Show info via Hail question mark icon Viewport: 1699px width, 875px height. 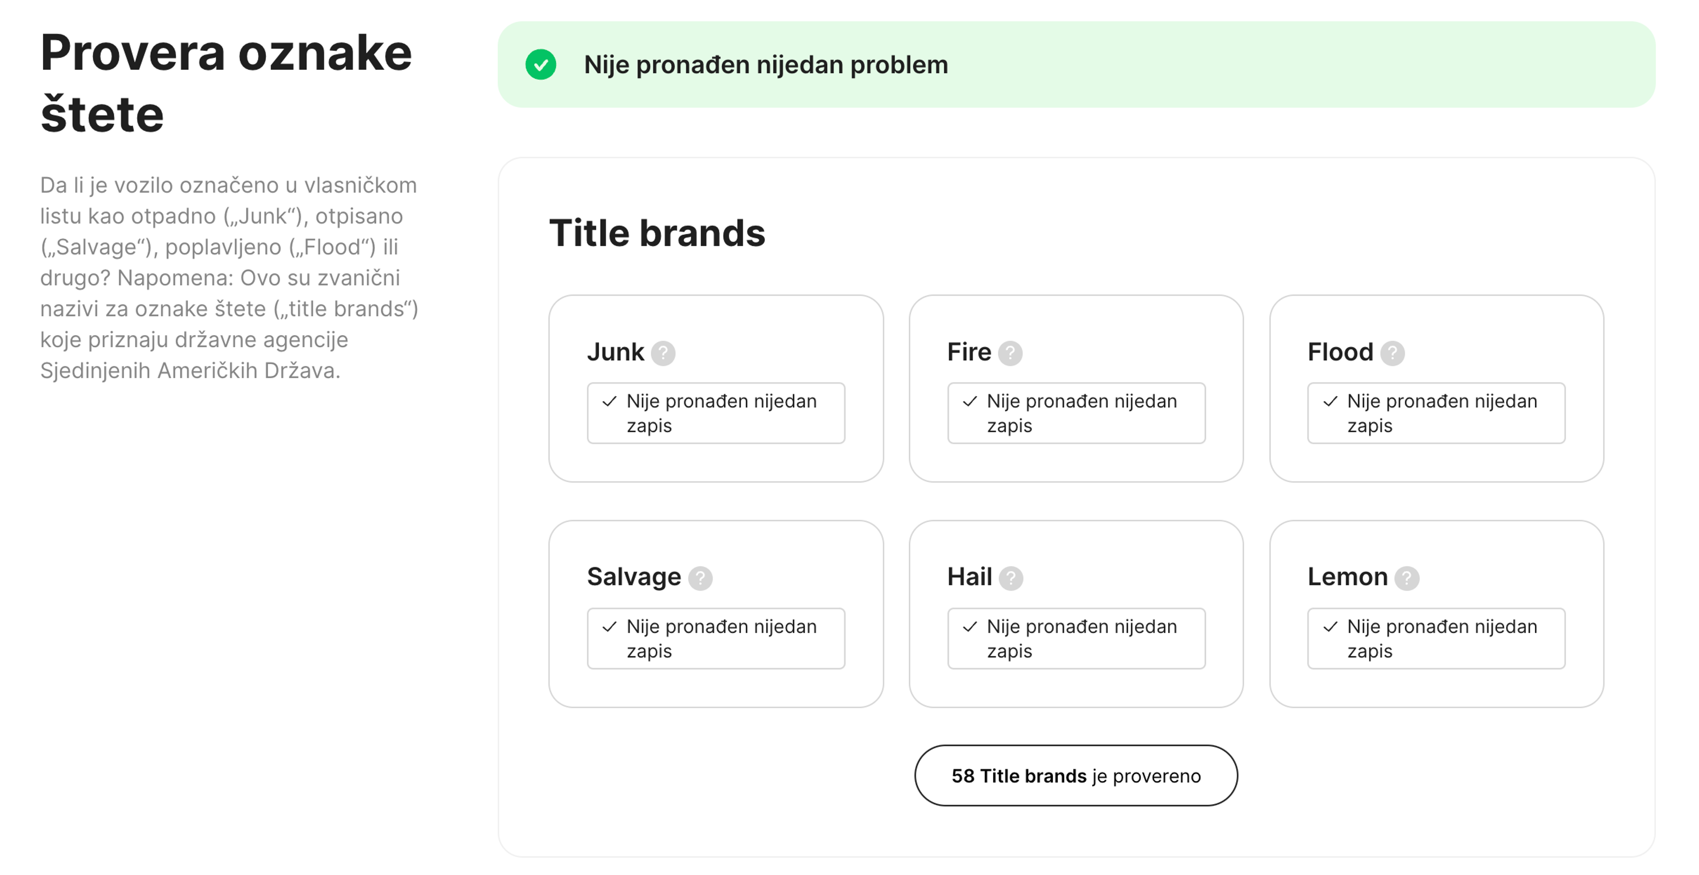[1011, 578]
